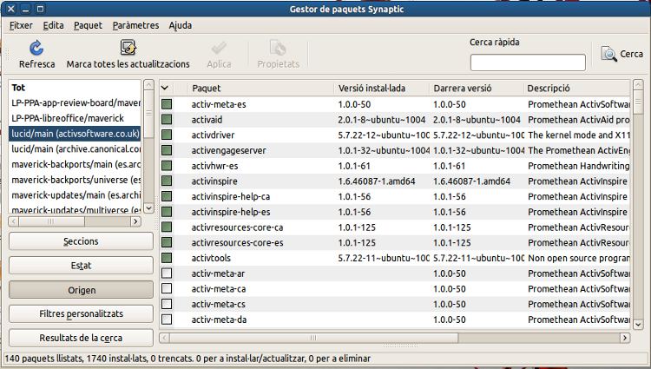Open the Fitxer menu
Screen dimensions: 651x369
[x=21, y=25]
